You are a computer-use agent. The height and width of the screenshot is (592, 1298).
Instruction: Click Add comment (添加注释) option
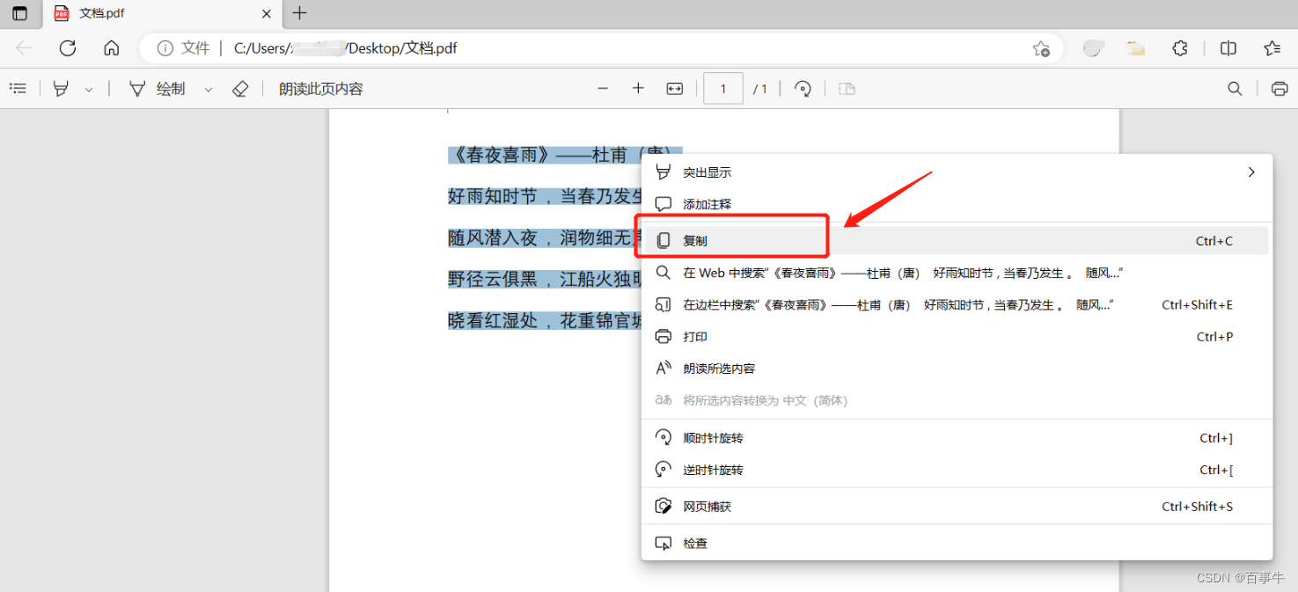coord(707,204)
